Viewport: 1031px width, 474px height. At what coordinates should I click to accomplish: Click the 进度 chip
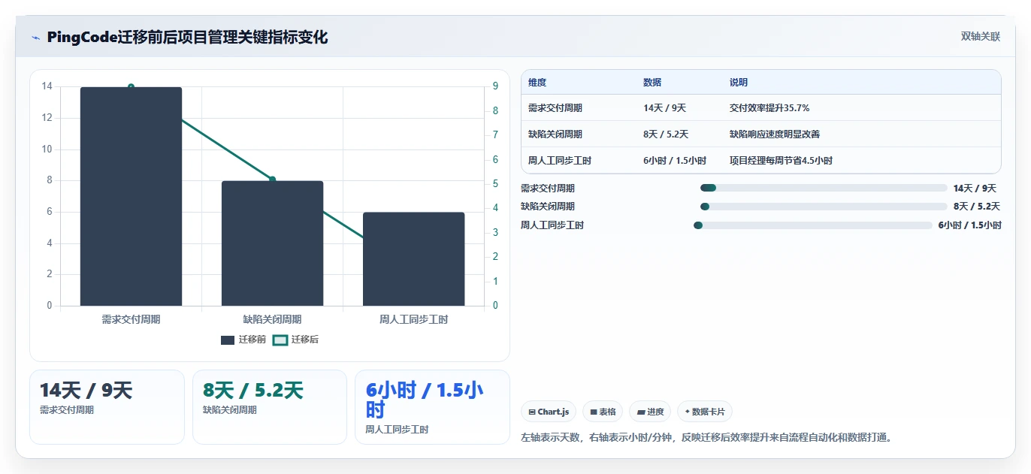(650, 412)
